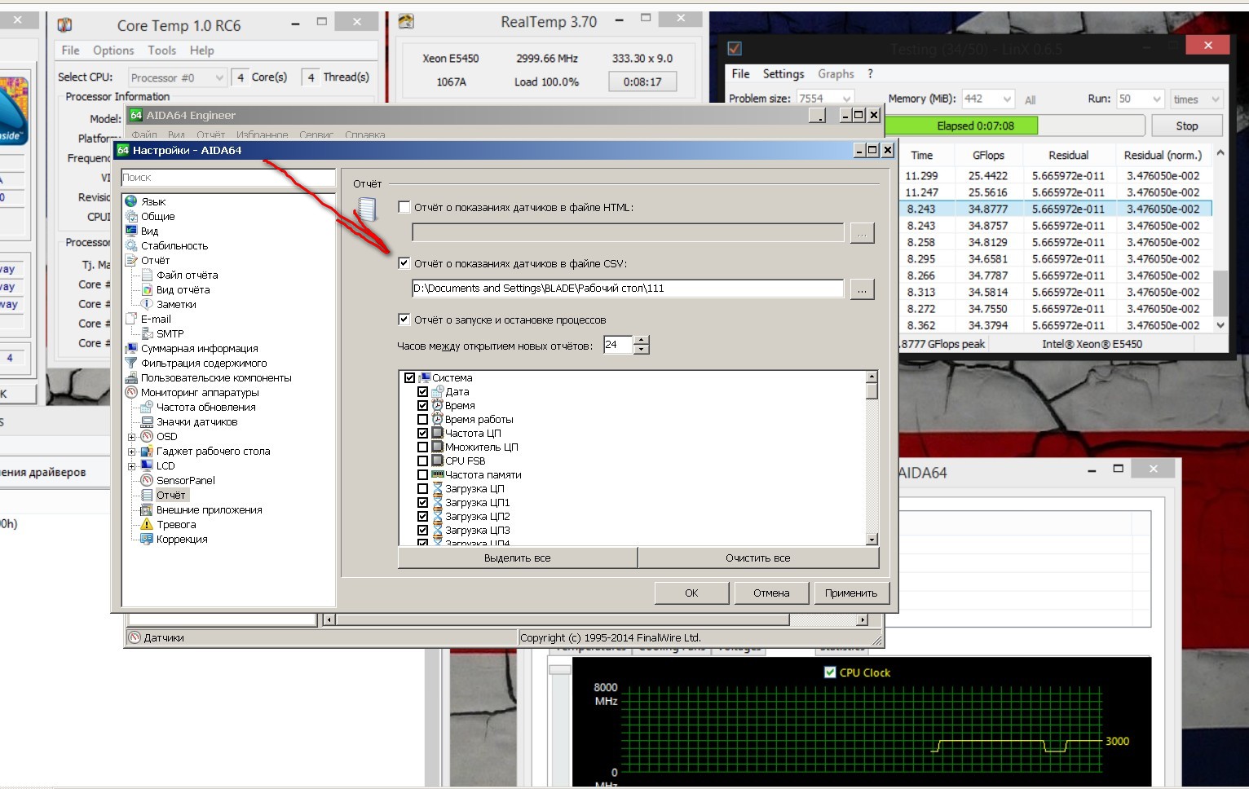Viewport: 1249px width, 789px height.
Task: Open the LinX Settings menu
Action: click(783, 73)
